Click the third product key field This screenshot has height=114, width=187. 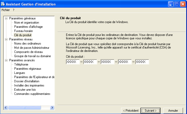point(107,62)
